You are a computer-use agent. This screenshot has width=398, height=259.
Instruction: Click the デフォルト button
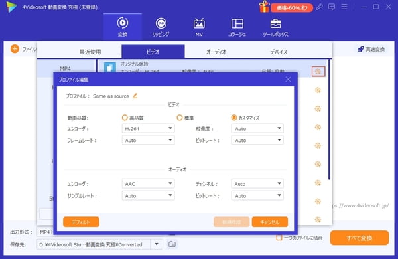[x=81, y=222]
